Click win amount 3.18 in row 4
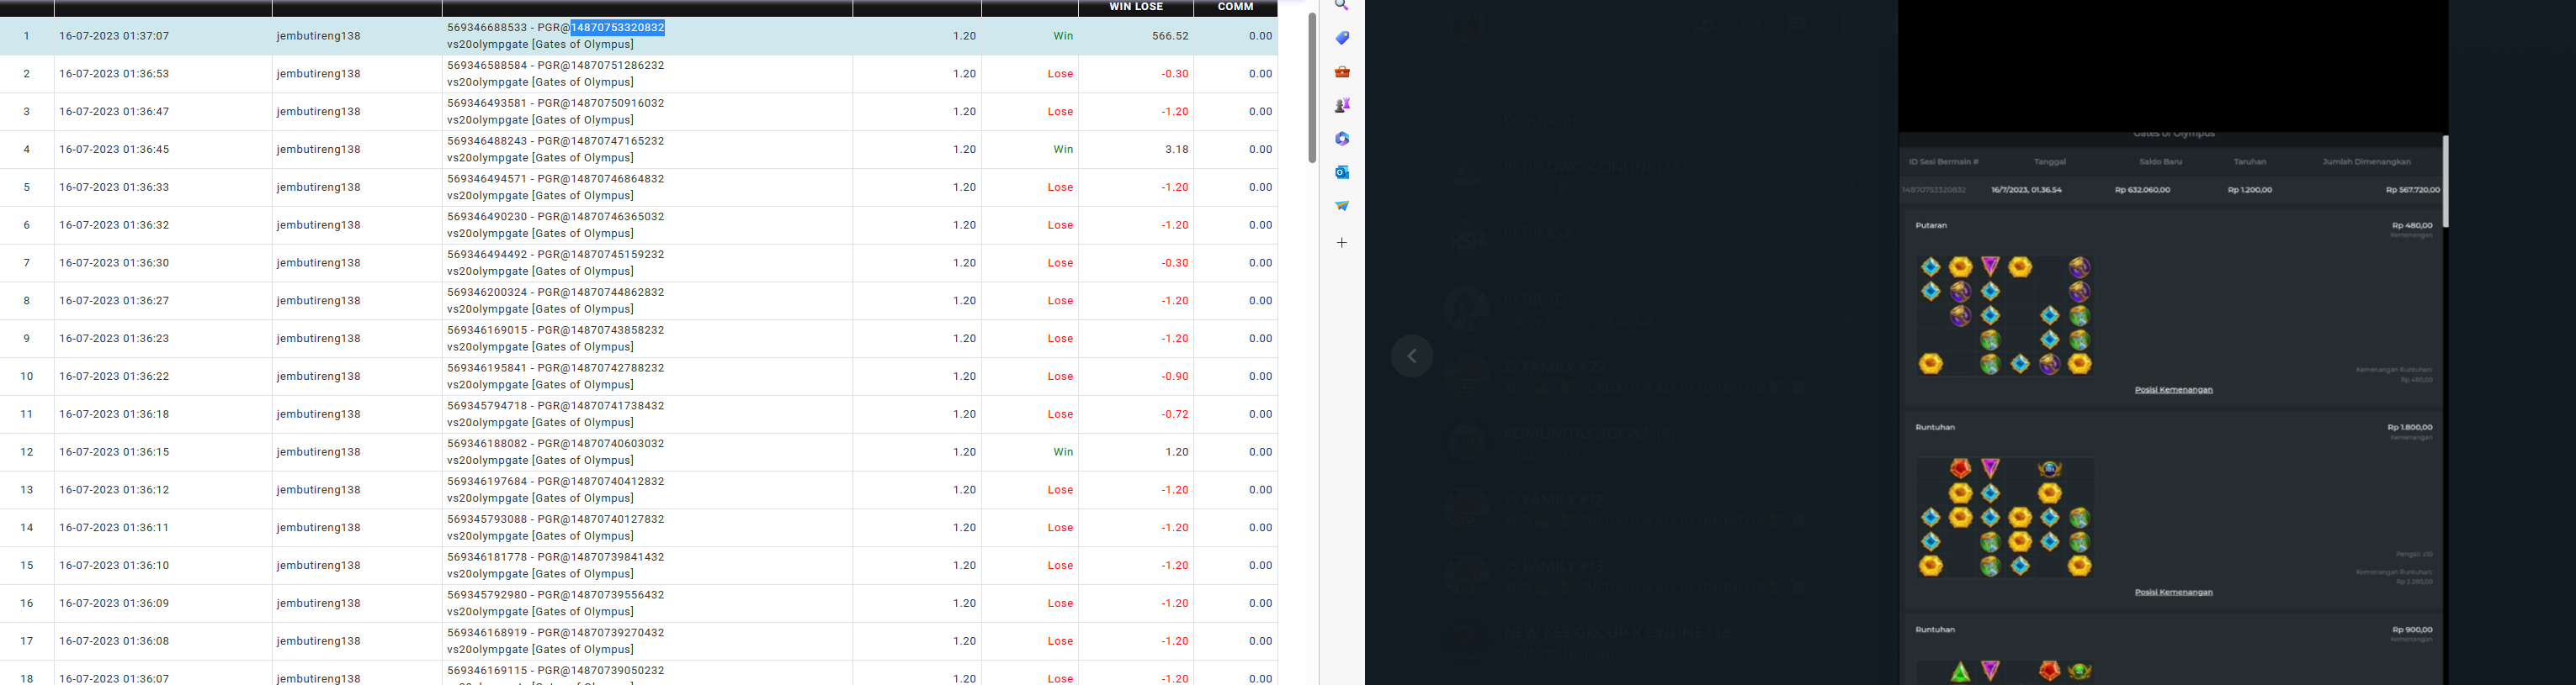 click(x=1177, y=150)
